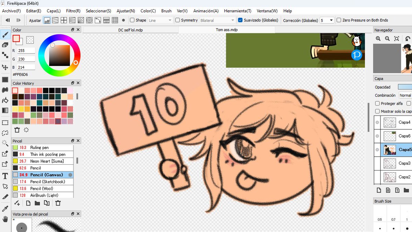Image resolution: width=412 pixels, height=232 pixels.
Task: Click the Snap off button
Action: tap(47, 20)
